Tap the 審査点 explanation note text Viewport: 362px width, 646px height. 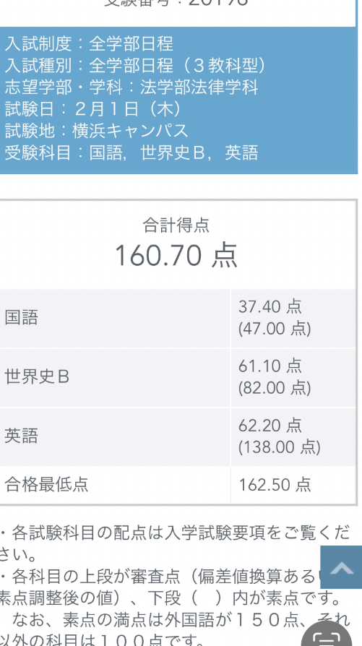coord(171,587)
